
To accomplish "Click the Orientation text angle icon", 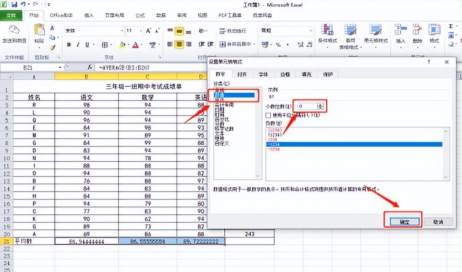I will pyautogui.click(x=201, y=30).
